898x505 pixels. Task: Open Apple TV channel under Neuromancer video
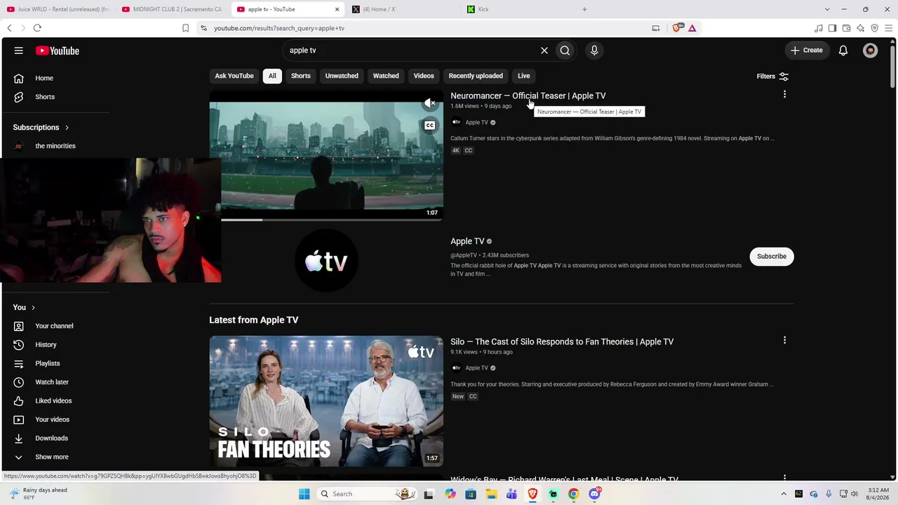click(x=476, y=122)
